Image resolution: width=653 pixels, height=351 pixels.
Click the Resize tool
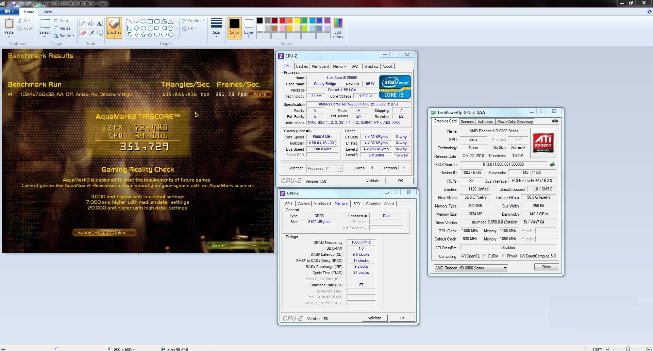pyautogui.click(x=62, y=28)
